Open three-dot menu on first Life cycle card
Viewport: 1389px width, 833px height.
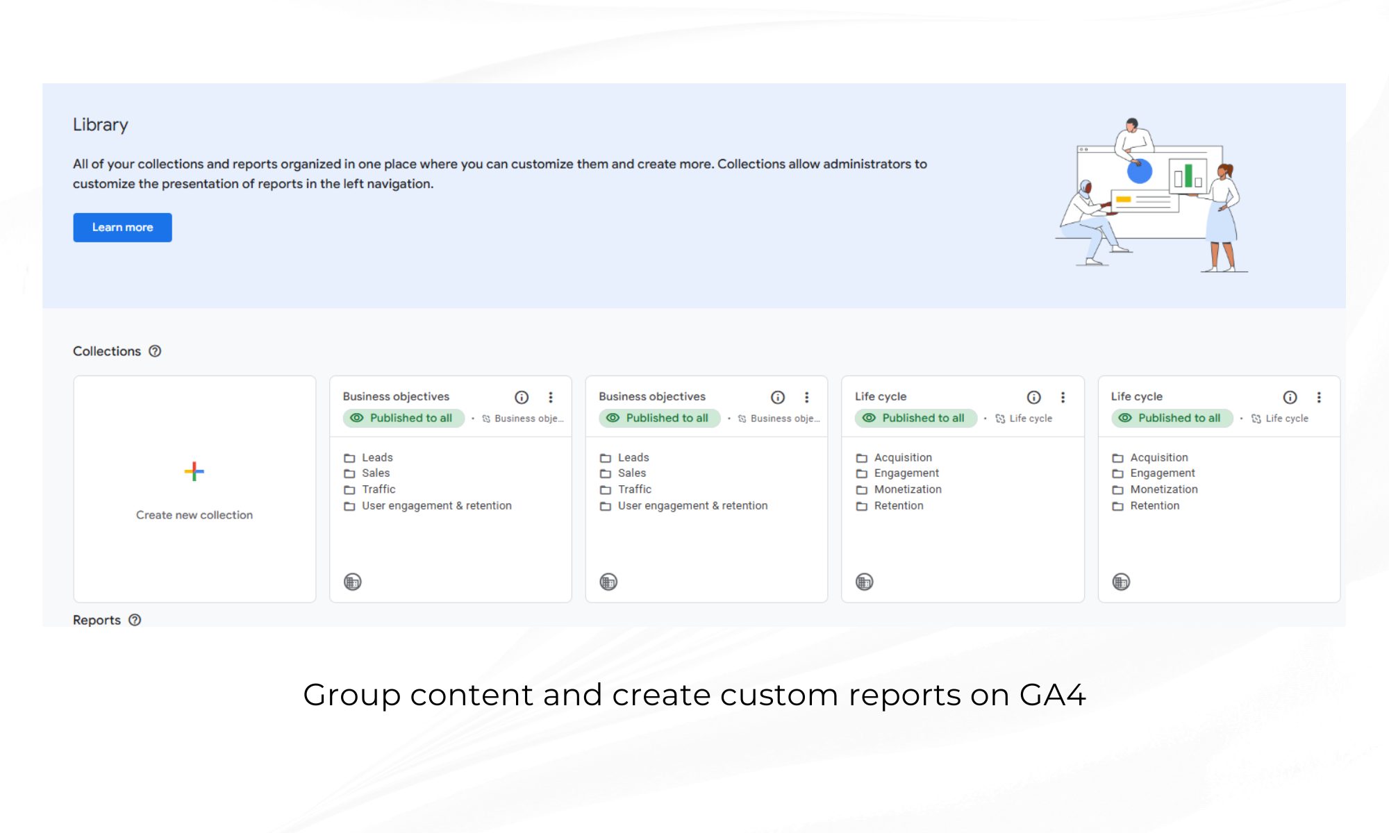tap(1063, 397)
